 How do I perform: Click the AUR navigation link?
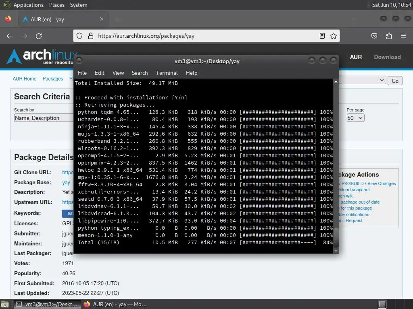[x=356, y=57]
